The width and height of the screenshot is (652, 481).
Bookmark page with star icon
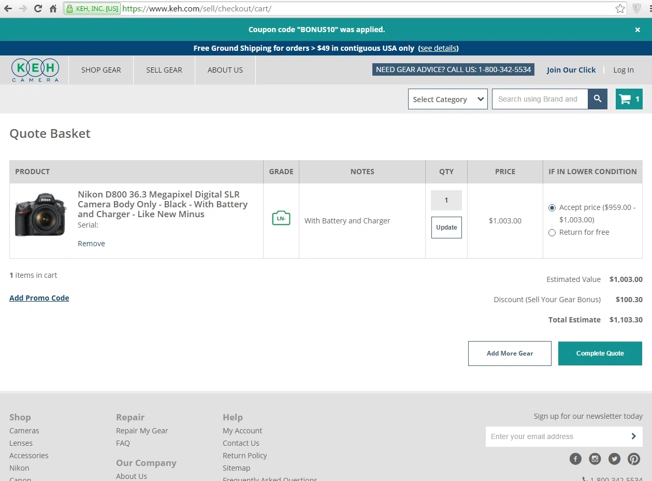click(x=620, y=9)
